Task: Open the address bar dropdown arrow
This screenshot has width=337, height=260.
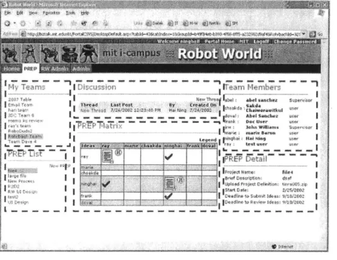Action: (304, 34)
